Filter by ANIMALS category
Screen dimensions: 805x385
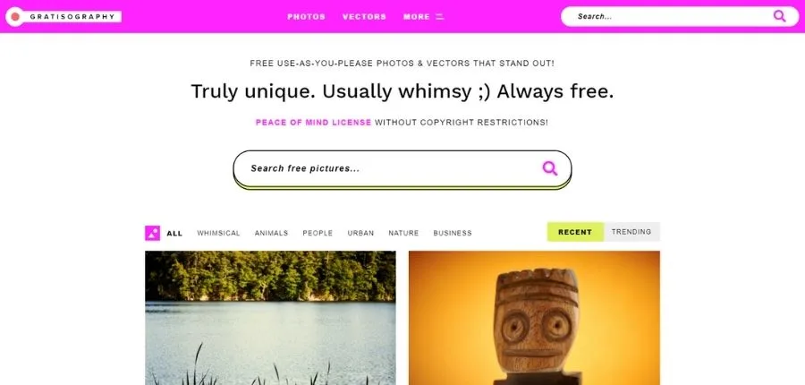(x=271, y=234)
